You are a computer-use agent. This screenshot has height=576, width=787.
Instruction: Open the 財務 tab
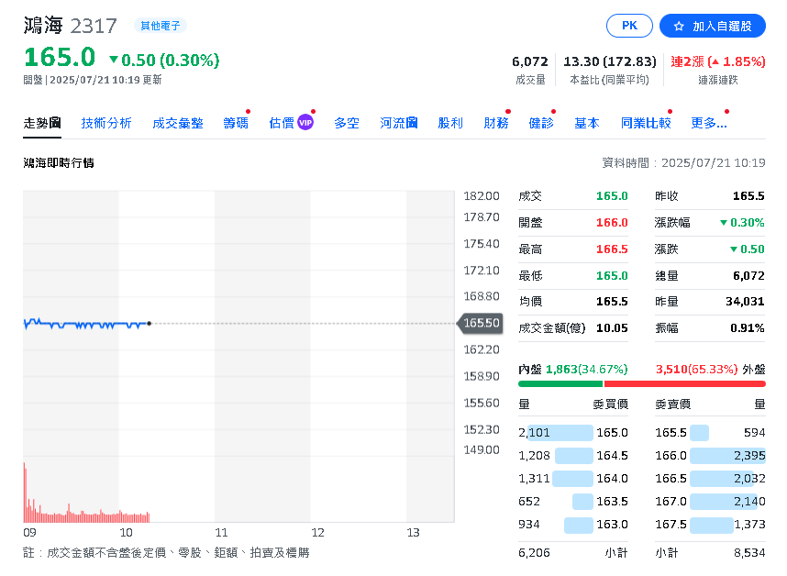[x=496, y=123]
